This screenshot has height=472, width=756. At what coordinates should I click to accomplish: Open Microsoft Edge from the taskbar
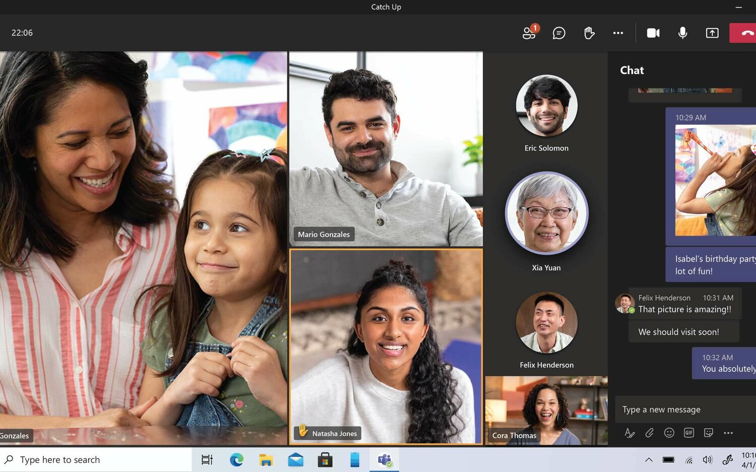(236, 459)
